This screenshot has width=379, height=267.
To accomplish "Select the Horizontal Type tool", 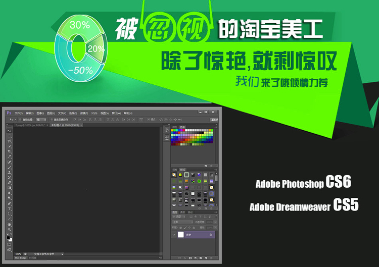I will point(9,208).
